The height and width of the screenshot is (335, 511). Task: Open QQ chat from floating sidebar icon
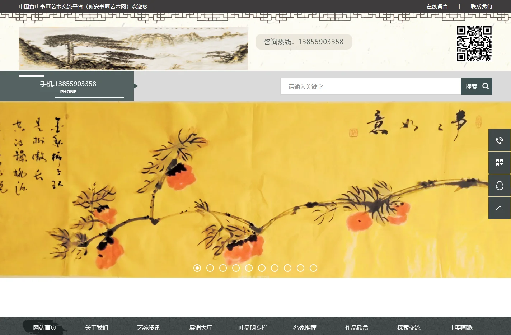tap(500, 185)
